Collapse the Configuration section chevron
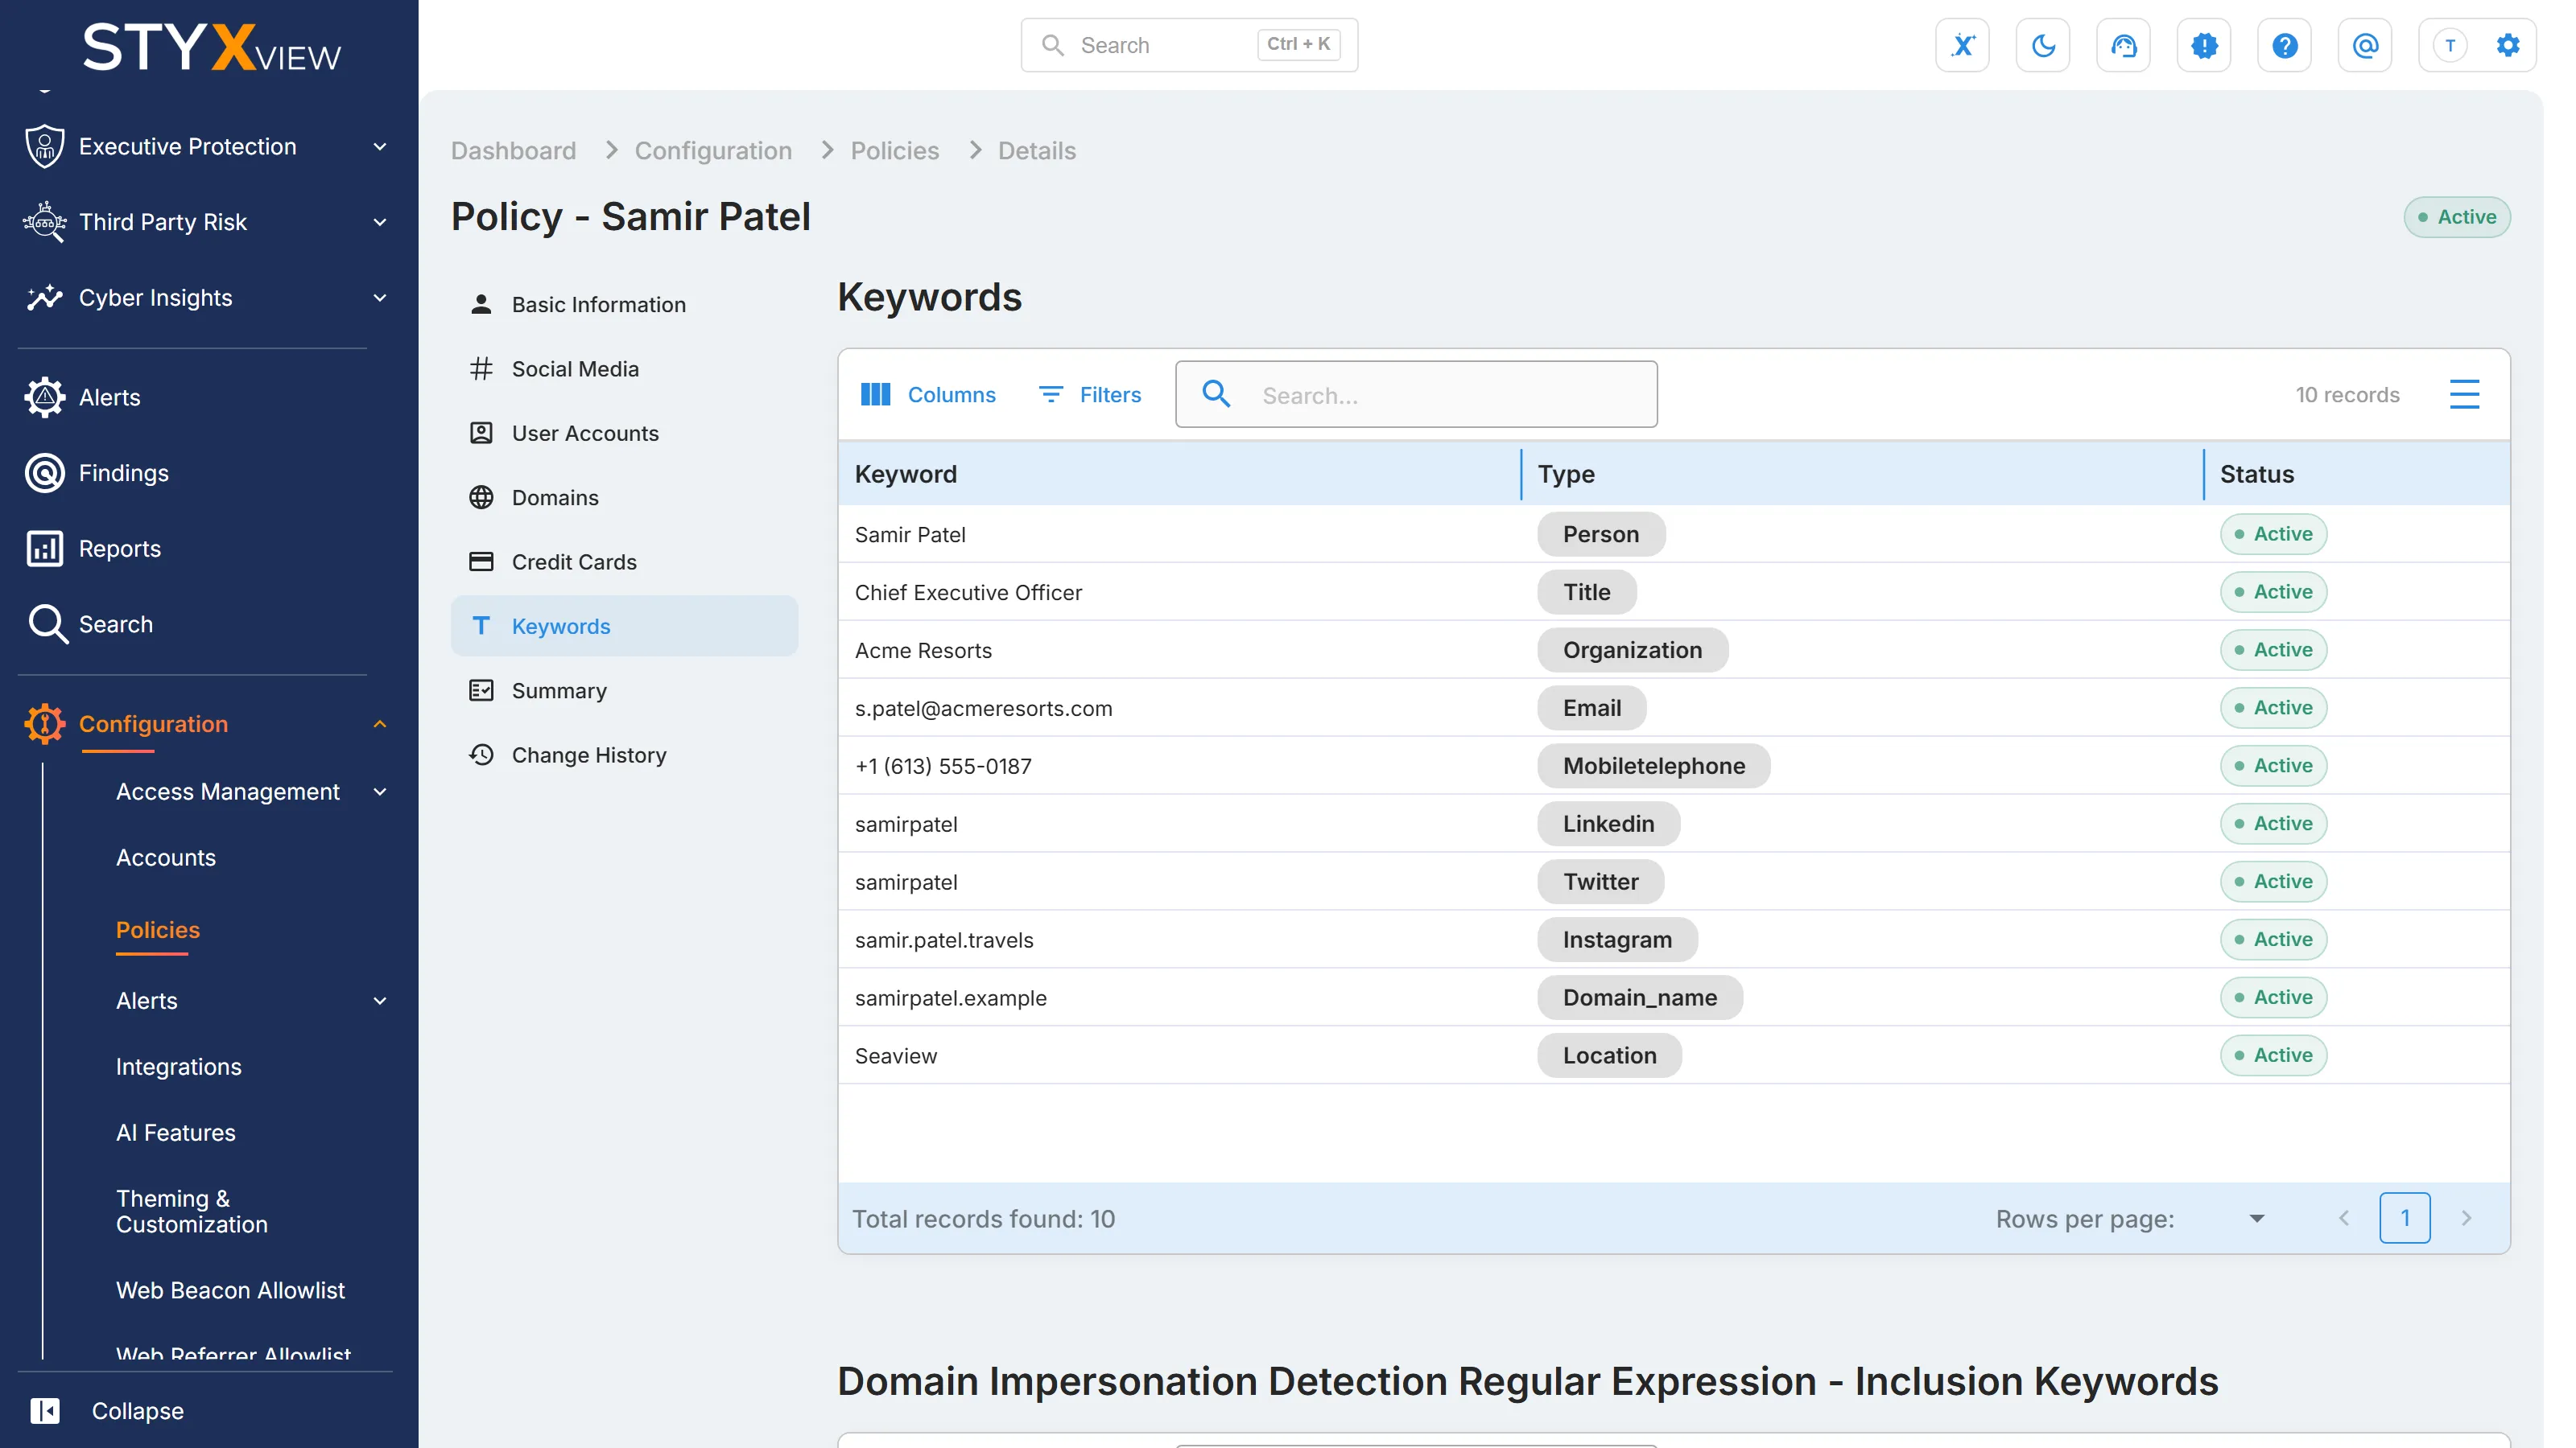The width and height of the screenshot is (2576, 1448). click(380, 723)
